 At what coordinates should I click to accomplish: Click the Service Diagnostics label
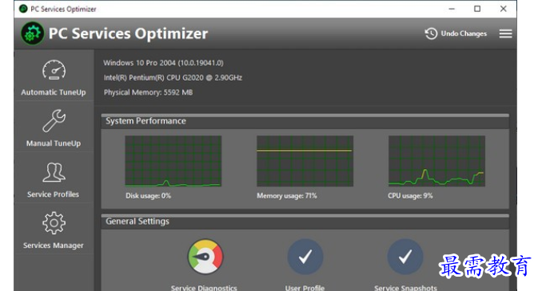coord(204,288)
